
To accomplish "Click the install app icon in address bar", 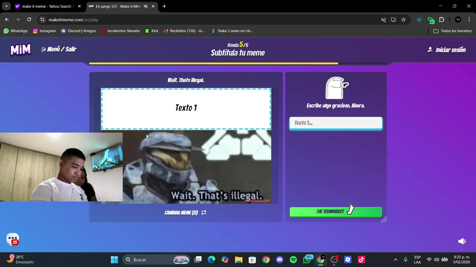I will [x=393, y=20].
